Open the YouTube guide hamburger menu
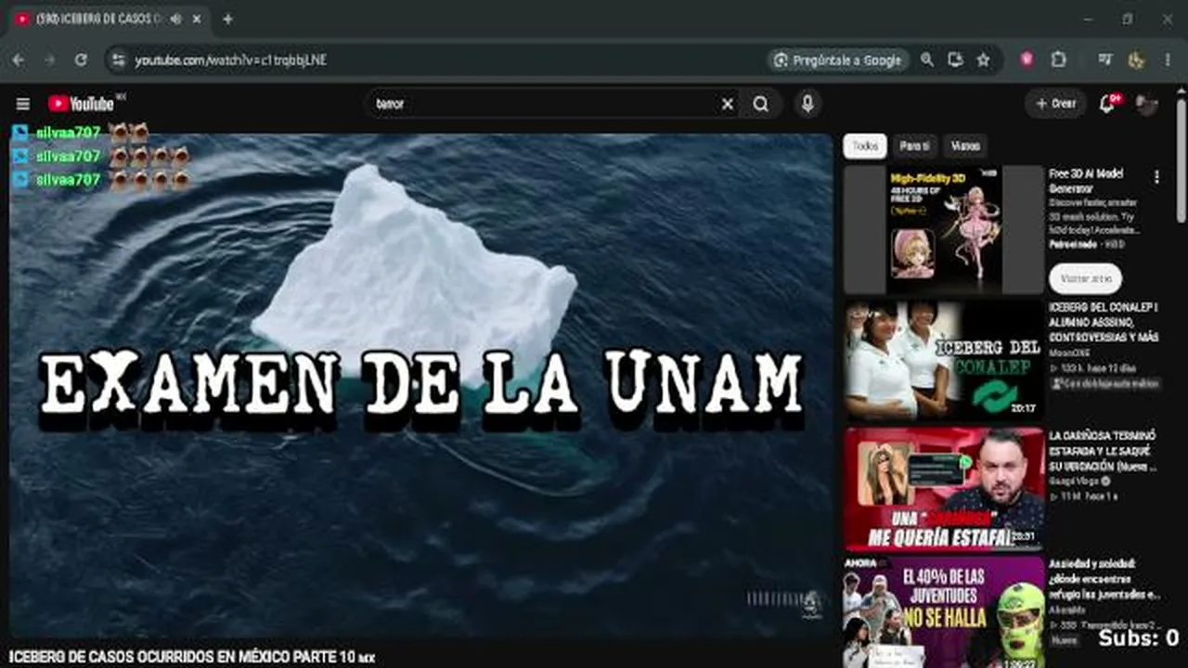 click(x=23, y=104)
